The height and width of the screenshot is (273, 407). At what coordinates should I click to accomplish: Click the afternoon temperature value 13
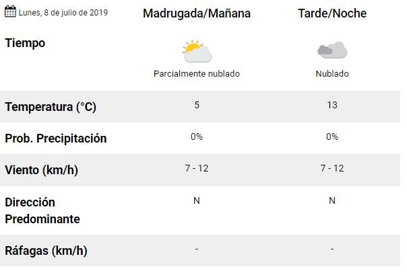(332, 105)
